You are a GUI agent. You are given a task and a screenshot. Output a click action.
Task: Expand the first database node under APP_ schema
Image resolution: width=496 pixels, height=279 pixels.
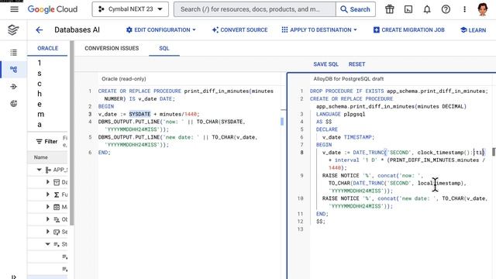coord(48,182)
